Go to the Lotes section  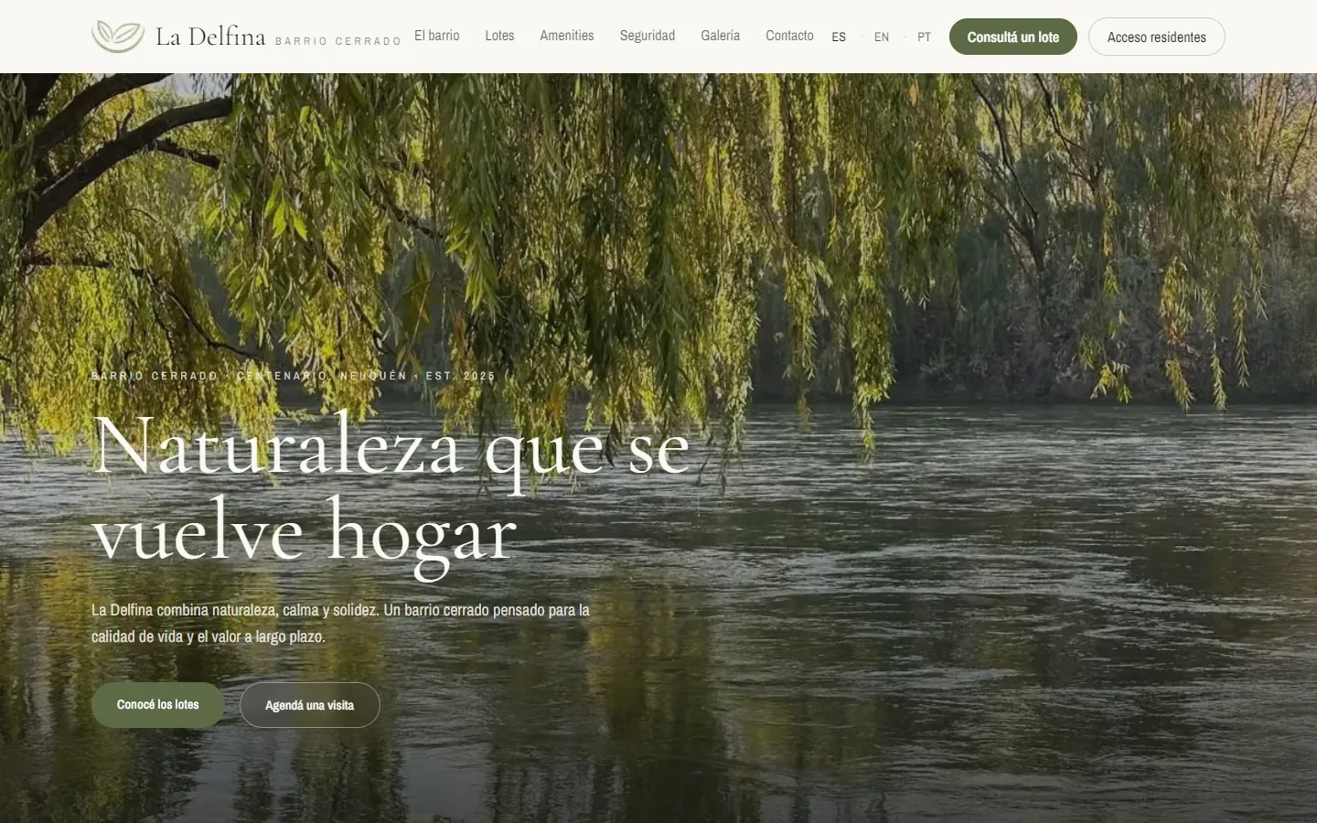coord(499,36)
